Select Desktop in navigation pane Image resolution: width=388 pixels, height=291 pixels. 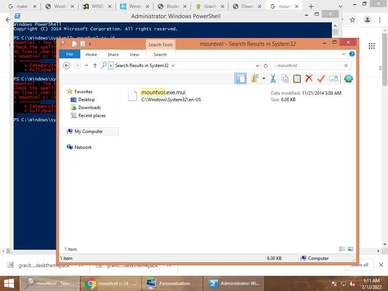pyautogui.click(x=86, y=100)
